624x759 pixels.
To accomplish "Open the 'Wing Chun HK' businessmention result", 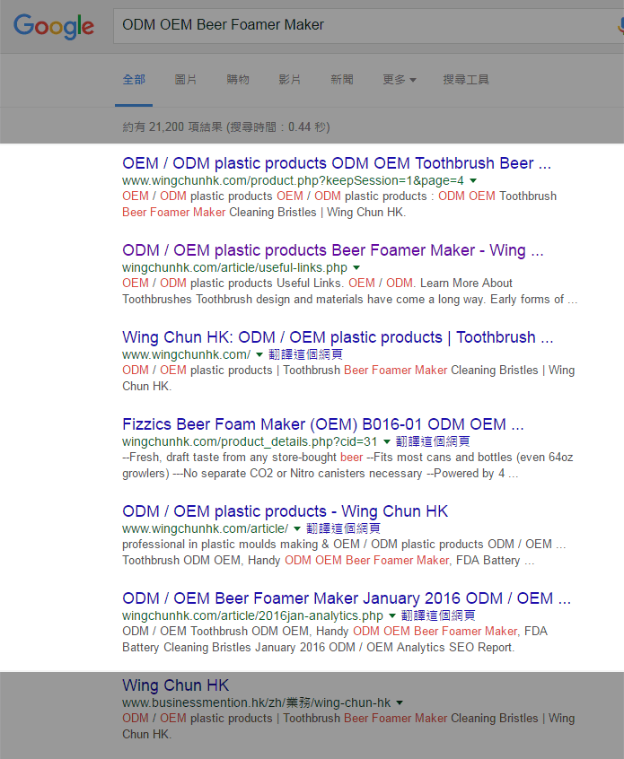I will 175,685.
